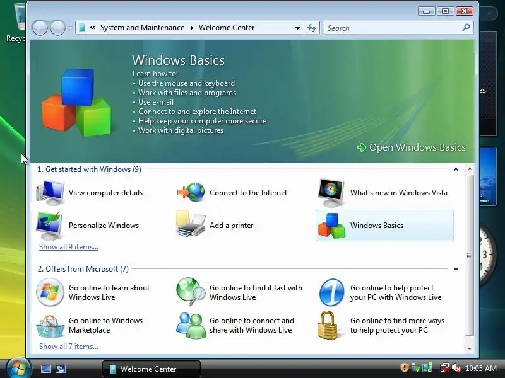This screenshot has width=505, height=378.
Task: Open What's new in Windows Vista monitor icon
Action: tap(331, 193)
